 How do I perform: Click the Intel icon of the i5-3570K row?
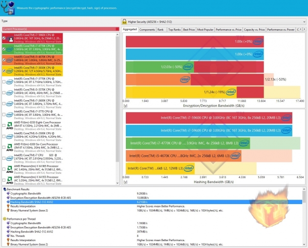[x=10, y=93]
